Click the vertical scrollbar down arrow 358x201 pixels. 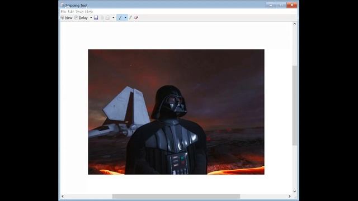click(295, 192)
